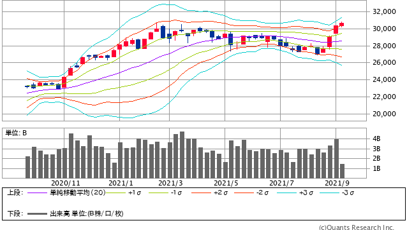Click the 2021/3 date axis label
The width and height of the screenshot is (407, 230).
170,183
